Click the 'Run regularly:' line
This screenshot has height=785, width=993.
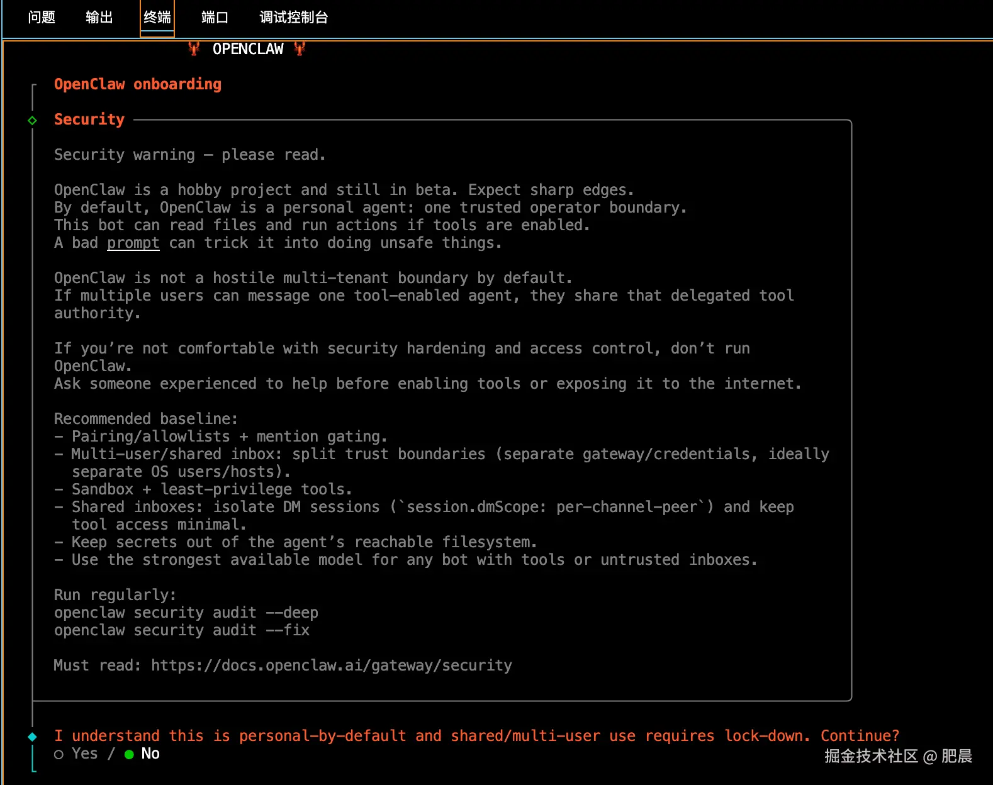pyautogui.click(x=115, y=595)
